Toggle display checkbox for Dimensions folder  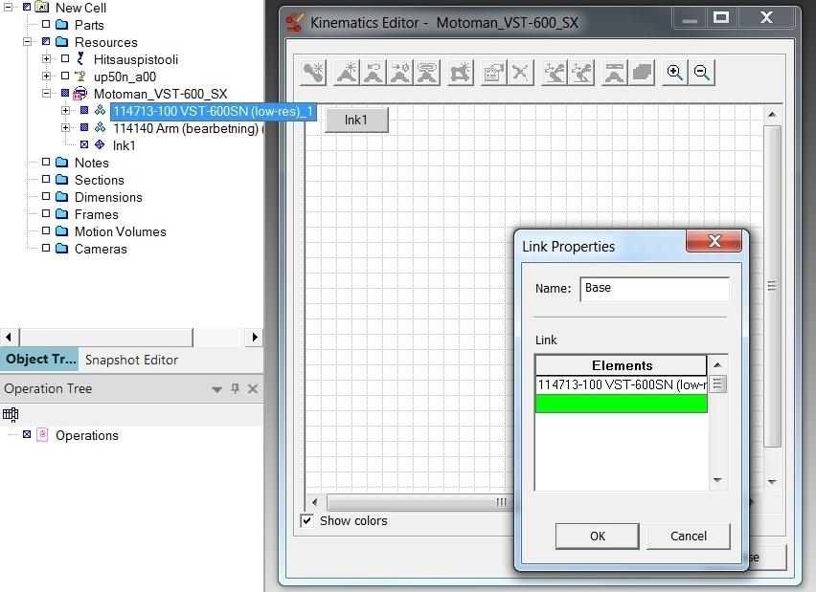click(x=46, y=196)
